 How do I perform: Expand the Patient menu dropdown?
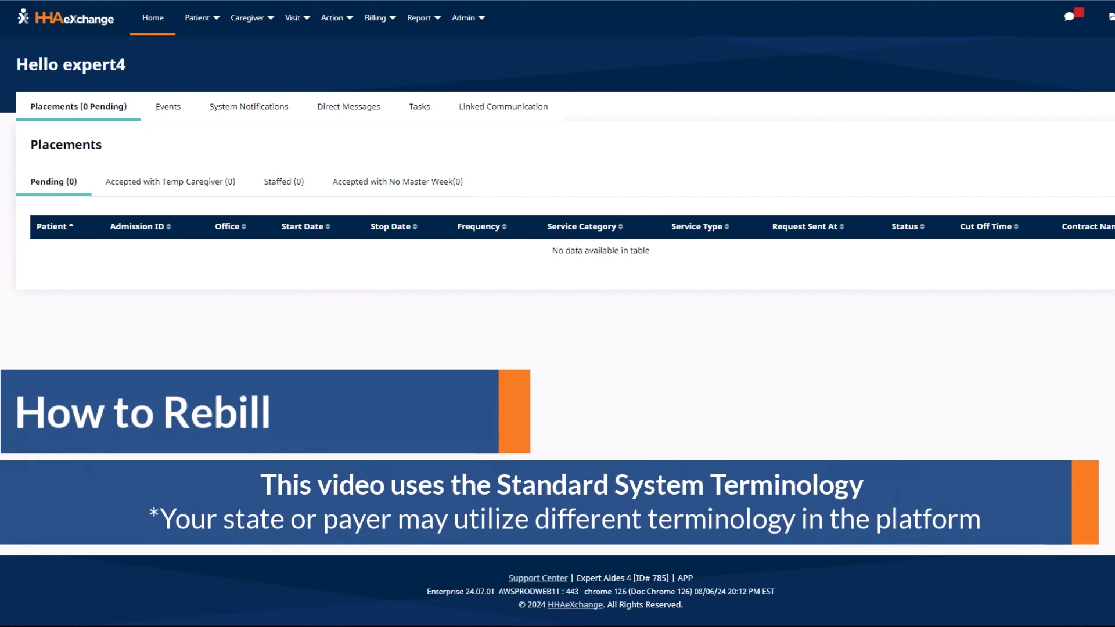click(202, 17)
